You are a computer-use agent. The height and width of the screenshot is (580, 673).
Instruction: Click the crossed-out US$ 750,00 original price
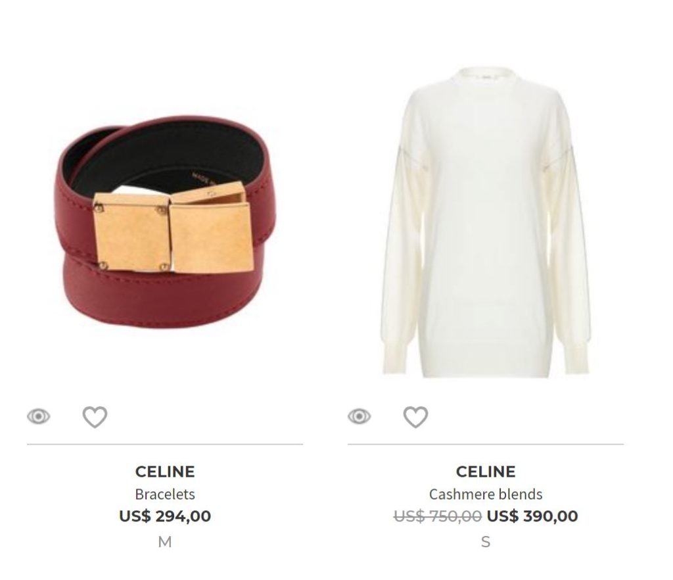pos(437,516)
